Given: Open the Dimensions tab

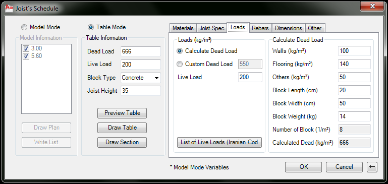Looking at the screenshot, I should [289, 28].
